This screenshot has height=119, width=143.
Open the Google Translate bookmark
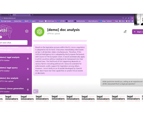[x=6, y=21]
